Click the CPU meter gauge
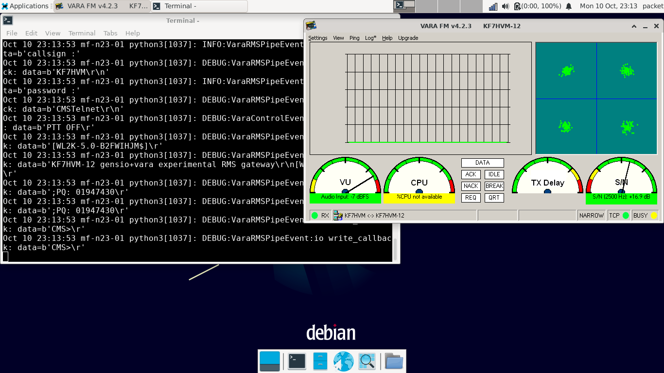This screenshot has height=373, width=664. [x=419, y=175]
